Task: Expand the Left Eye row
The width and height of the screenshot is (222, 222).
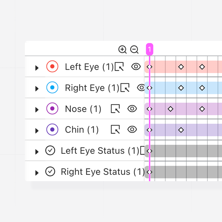Action: pos(37,68)
